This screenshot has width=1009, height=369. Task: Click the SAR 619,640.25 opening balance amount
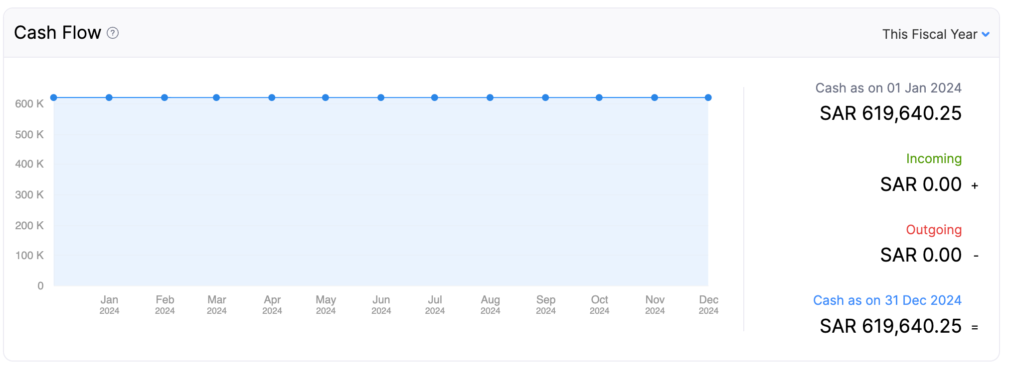pyautogui.click(x=890, y=113)
